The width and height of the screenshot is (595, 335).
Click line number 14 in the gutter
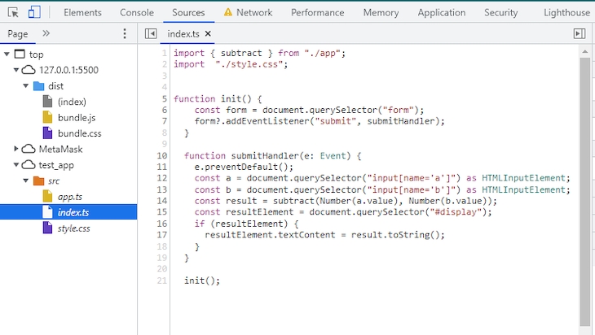[x=162, y=201]
